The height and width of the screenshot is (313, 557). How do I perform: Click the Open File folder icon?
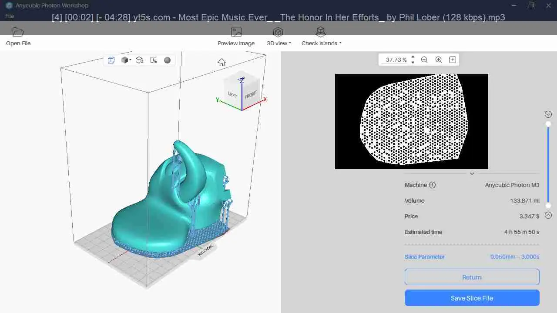(x=18, y=32)
